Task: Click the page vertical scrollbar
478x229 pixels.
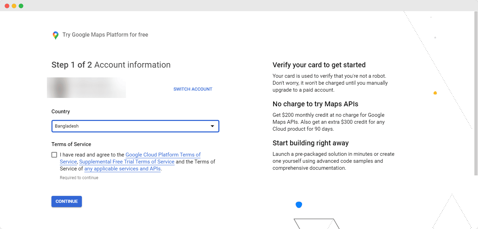Action: pos(476,94)
